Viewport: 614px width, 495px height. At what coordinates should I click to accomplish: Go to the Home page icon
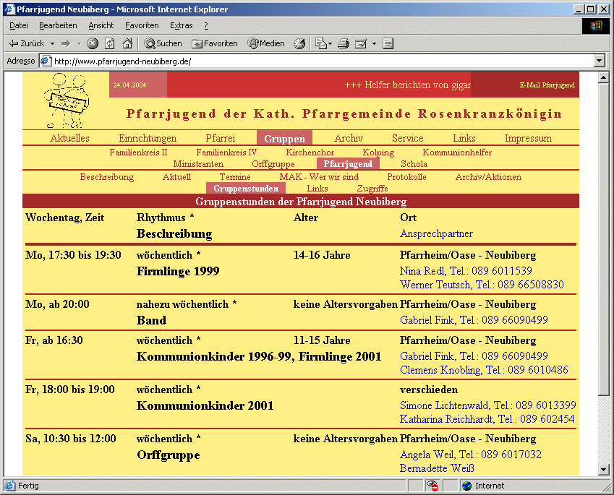click(127, 43)
